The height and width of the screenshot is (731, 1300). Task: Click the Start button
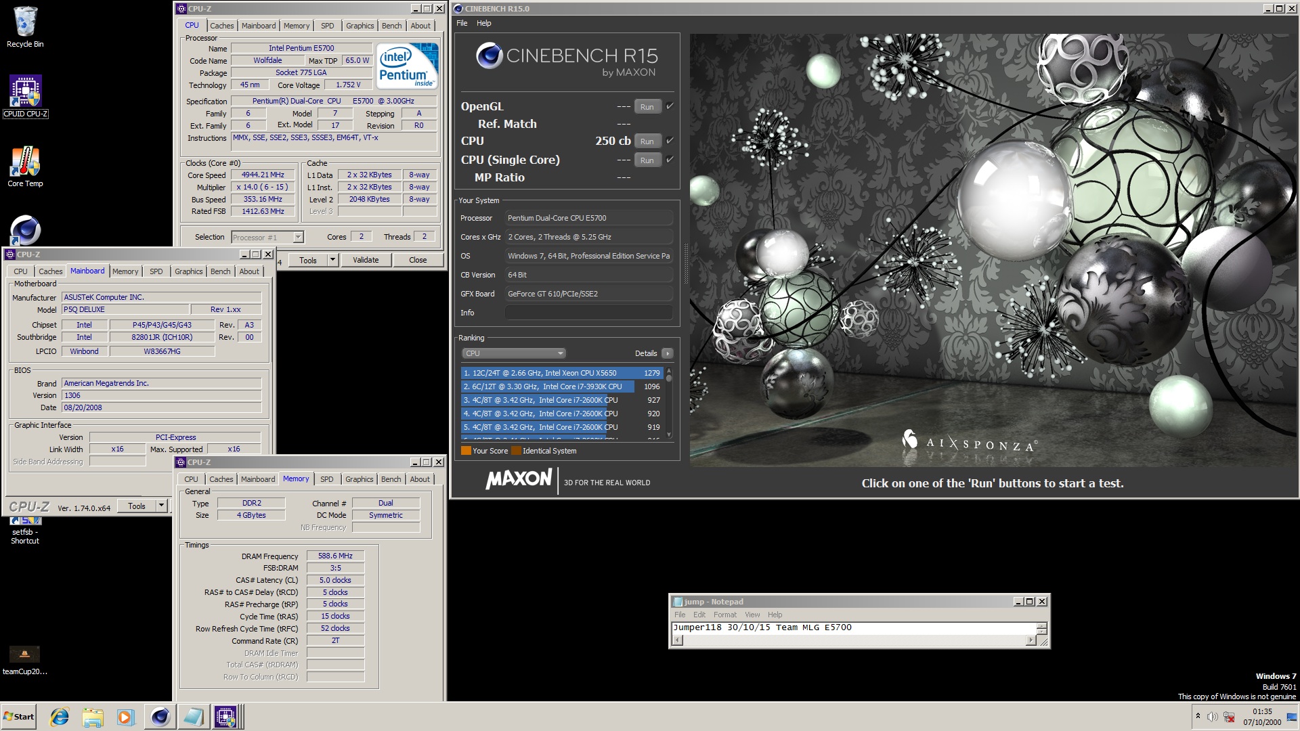click(x=18, y=717)
